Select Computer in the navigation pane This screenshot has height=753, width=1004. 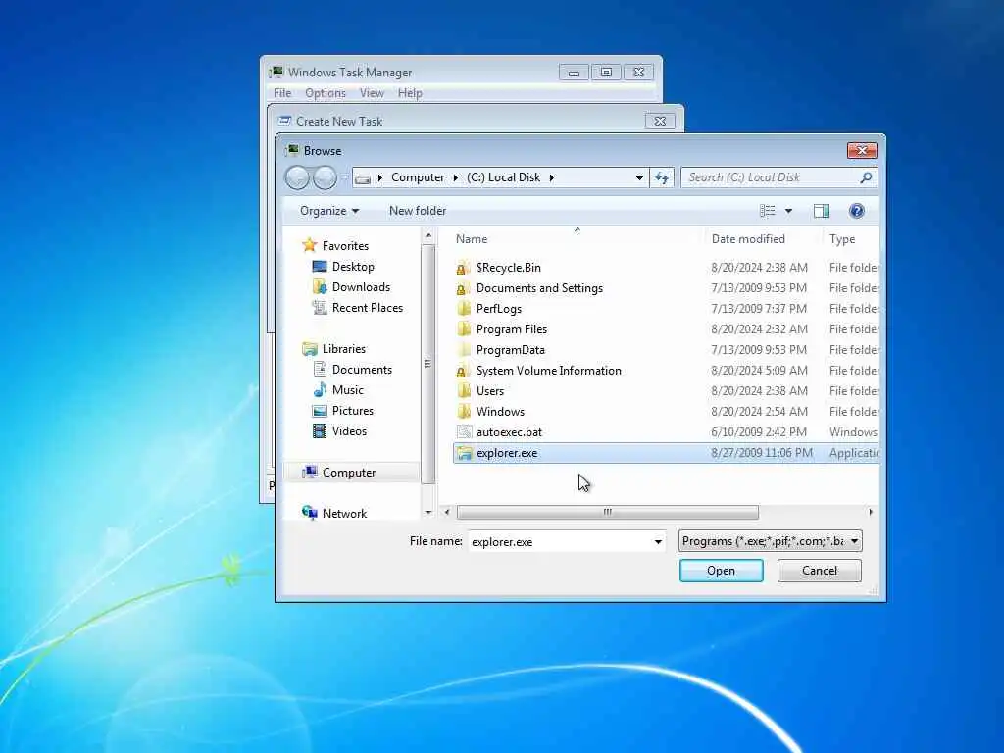(x=349, y=473)
